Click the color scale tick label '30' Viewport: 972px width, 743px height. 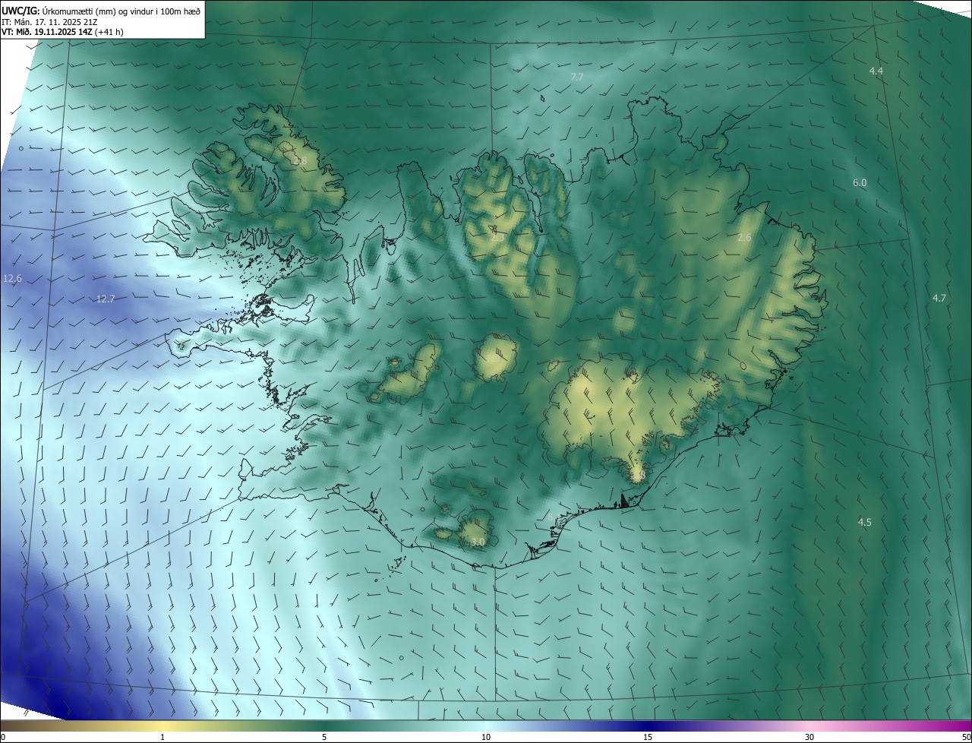tap(809, 737)
